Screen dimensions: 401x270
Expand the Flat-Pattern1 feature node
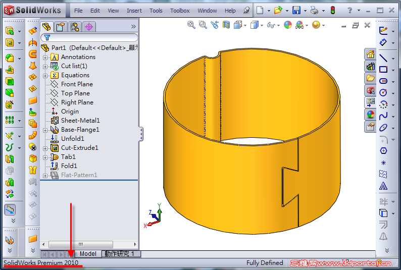(45, 176)
